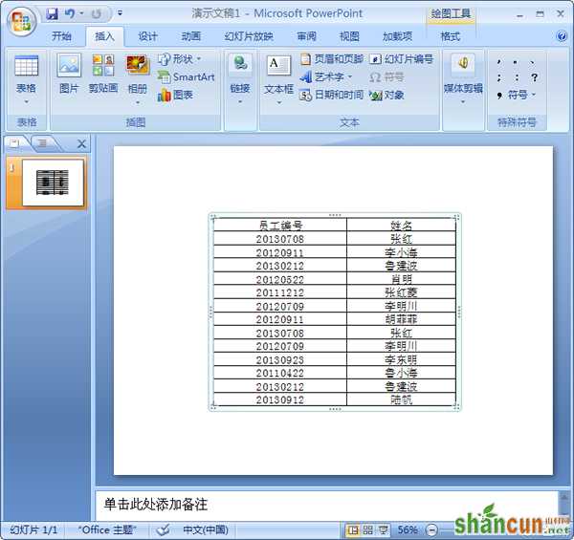
Task: Switch to the 动画 ribbon tab
Action: tap(191, 36)
